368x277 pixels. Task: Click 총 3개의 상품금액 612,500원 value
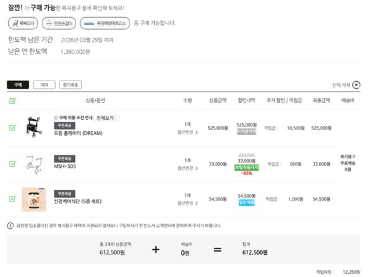click(x=112, y=253)
